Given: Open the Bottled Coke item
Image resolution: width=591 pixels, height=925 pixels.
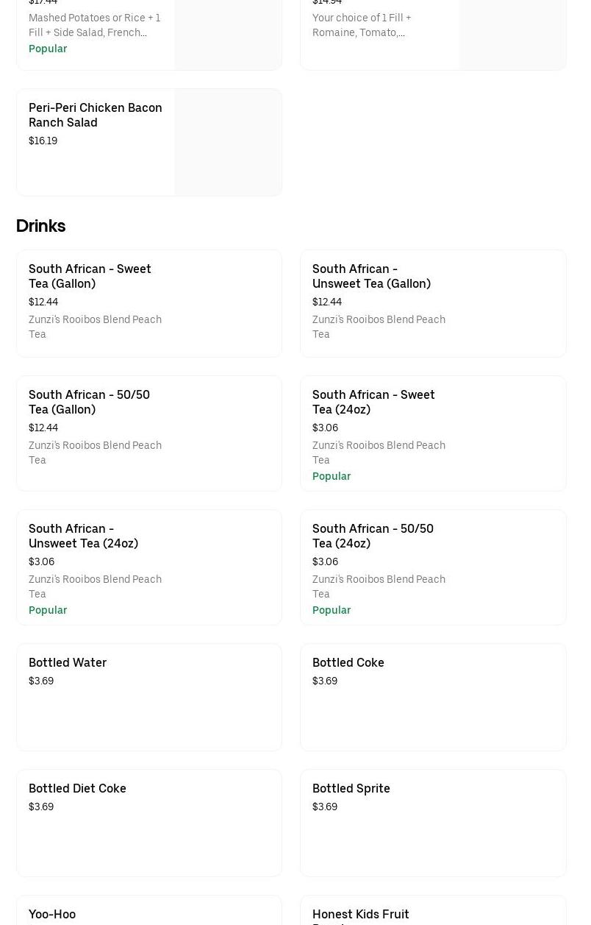Looking at the screenshot, I should tap(348, 662).
